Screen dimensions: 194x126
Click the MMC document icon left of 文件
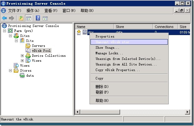3,11
